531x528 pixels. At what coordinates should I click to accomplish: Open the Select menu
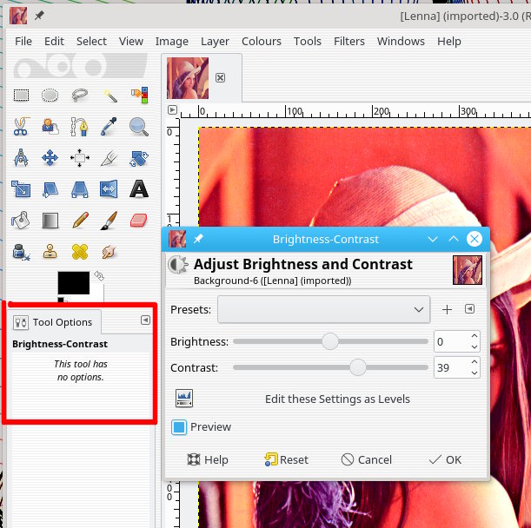(x=91, y=42)
